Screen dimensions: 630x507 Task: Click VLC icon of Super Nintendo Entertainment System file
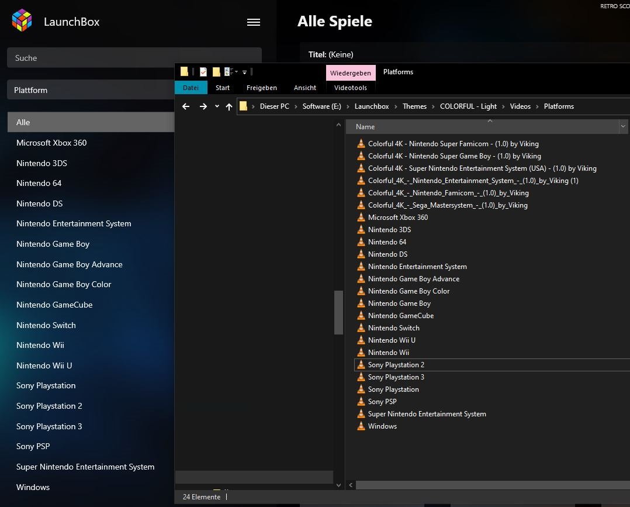click(361, 414)
